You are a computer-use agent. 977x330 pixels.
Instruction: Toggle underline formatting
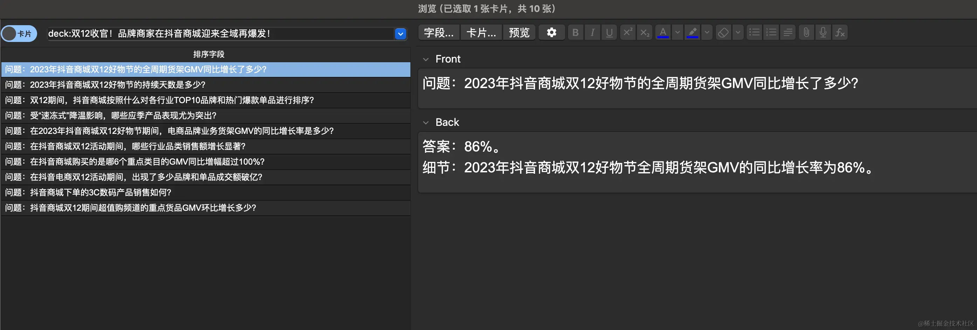609,33
